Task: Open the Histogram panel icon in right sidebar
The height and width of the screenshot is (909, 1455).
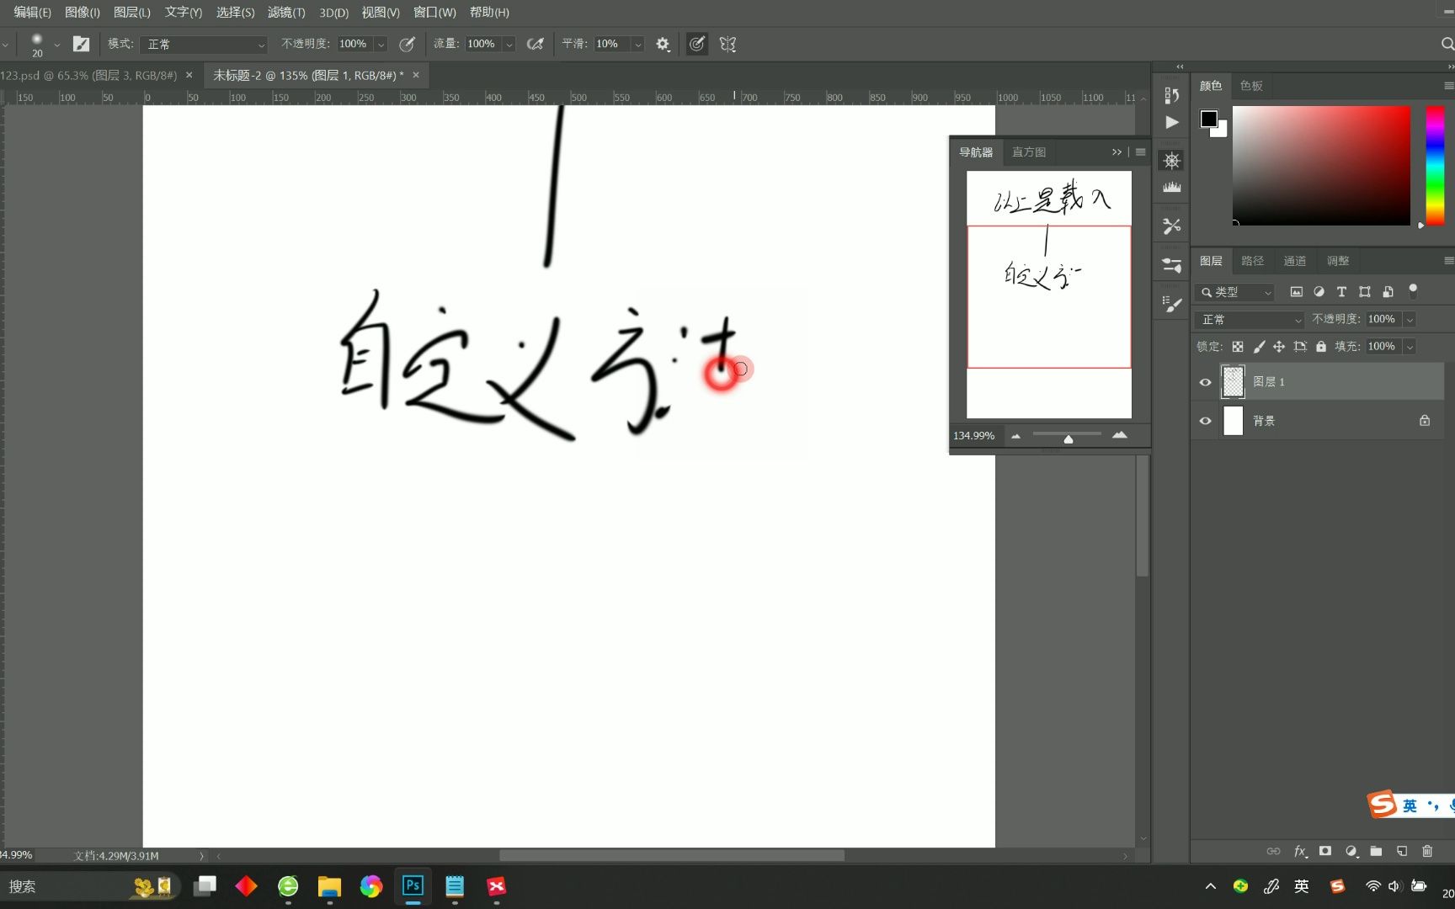Action: [1171, 187]
